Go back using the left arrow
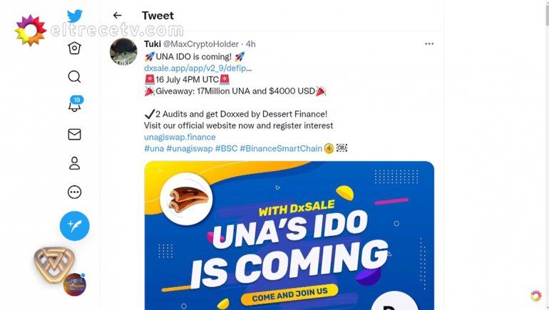This screenshot has height=310, width=549. [x=118, y=16]
